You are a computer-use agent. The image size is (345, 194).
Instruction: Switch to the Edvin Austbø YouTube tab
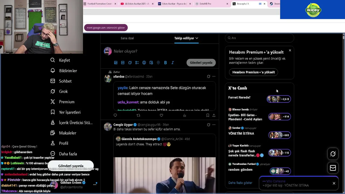(137, 4)
